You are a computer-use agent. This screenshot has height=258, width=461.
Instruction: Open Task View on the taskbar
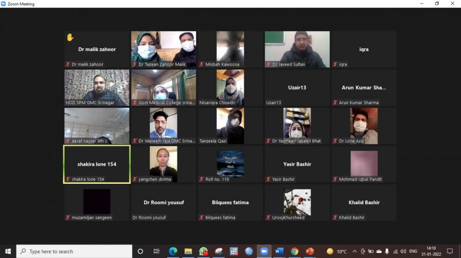[x=156, y=252]
